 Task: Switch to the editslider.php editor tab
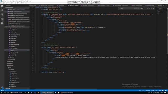pos(150,5)
